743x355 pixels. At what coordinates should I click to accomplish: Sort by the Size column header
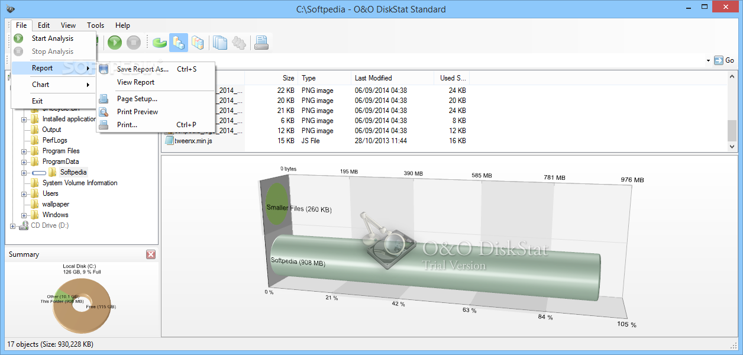[271, 78]
